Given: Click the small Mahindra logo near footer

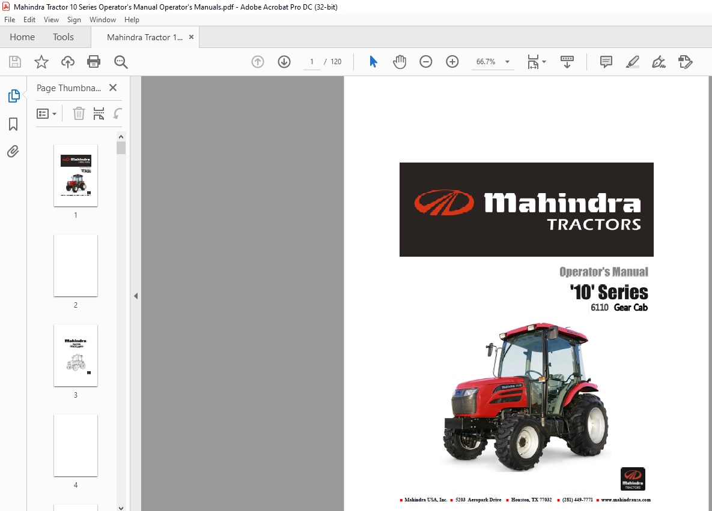Looking at the screenshot, I should click(633, 479).
